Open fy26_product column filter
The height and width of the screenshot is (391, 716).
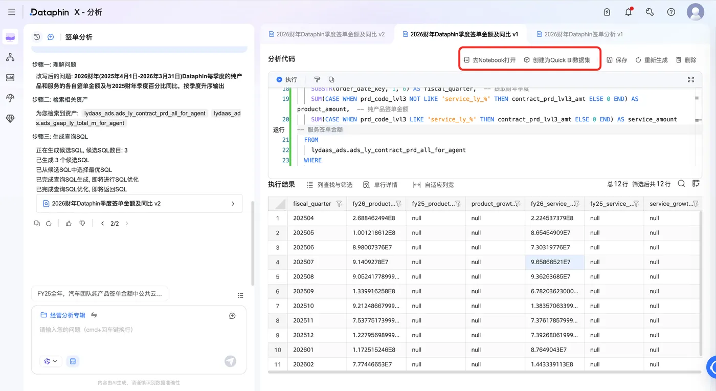pos(398,204)
